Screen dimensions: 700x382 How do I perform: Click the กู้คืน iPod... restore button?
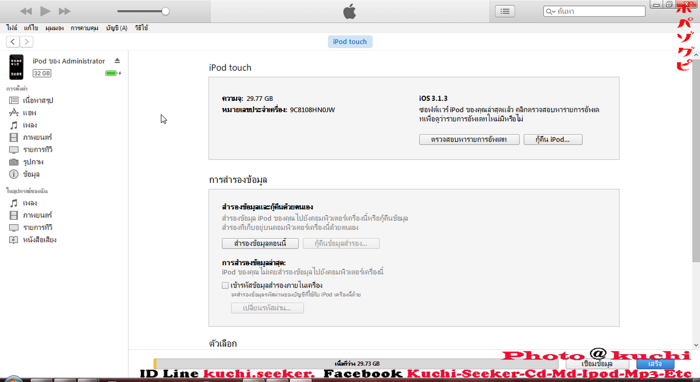[x=553, y=139]
